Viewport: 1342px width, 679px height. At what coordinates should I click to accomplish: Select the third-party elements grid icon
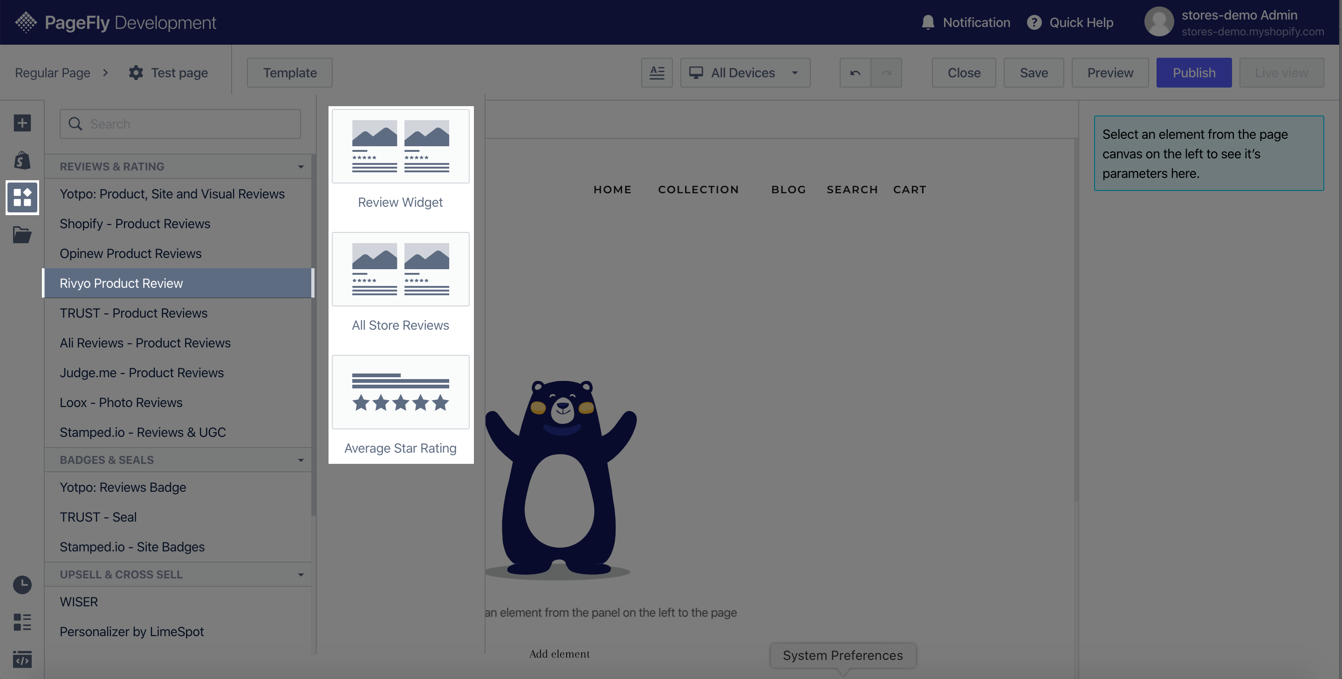(22, 197)
